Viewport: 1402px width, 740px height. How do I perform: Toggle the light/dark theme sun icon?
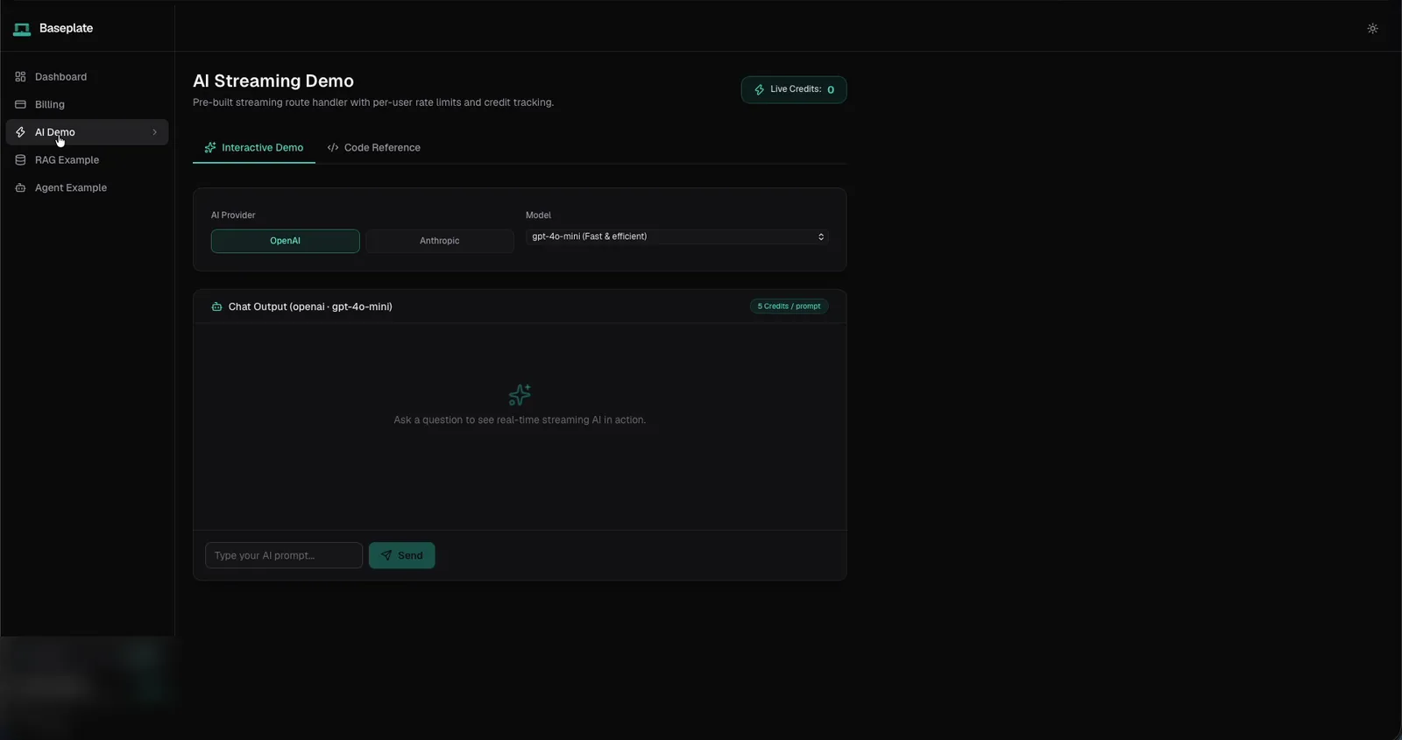coord(1372,28)
